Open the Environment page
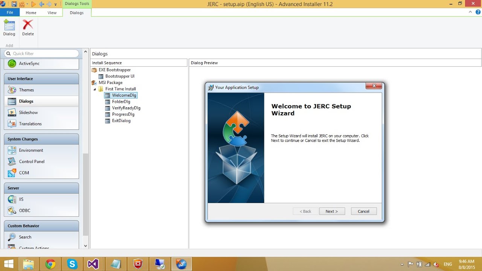The width and height of the screenshot is (482, 271). [x=41, y=150]
